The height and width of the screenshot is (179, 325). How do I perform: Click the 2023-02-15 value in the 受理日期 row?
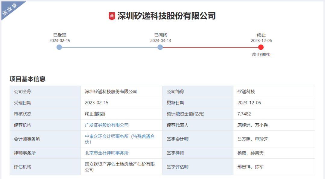pos(97,103)
